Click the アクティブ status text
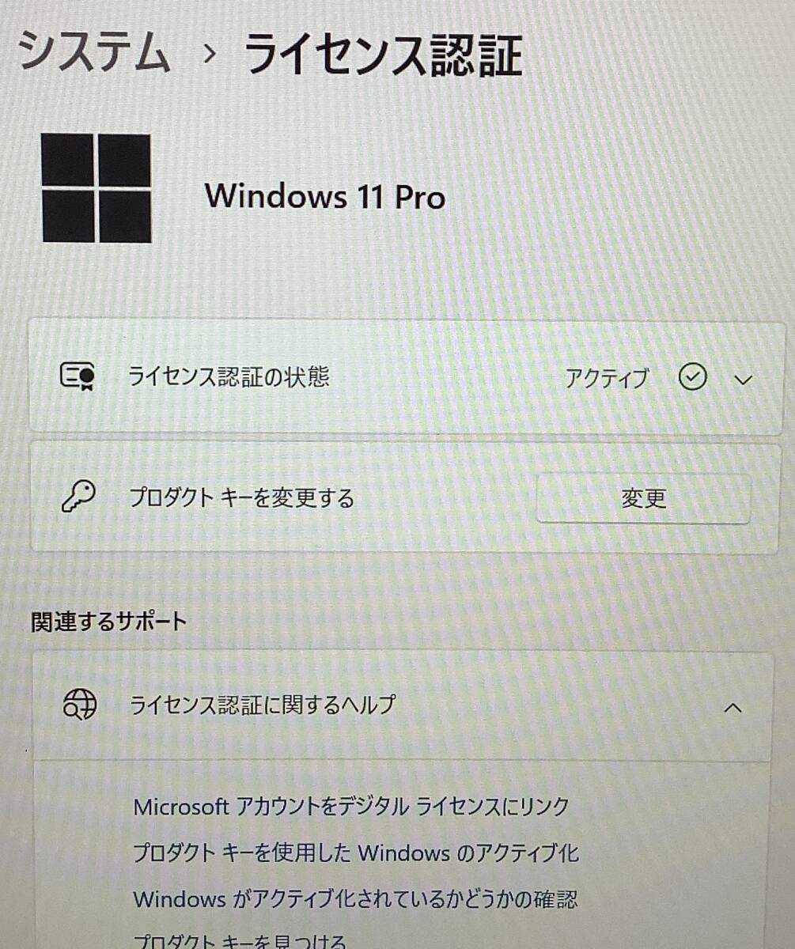The height and width of the screenshot is (949, 795). pyautogui.click(x=607, y=379)
